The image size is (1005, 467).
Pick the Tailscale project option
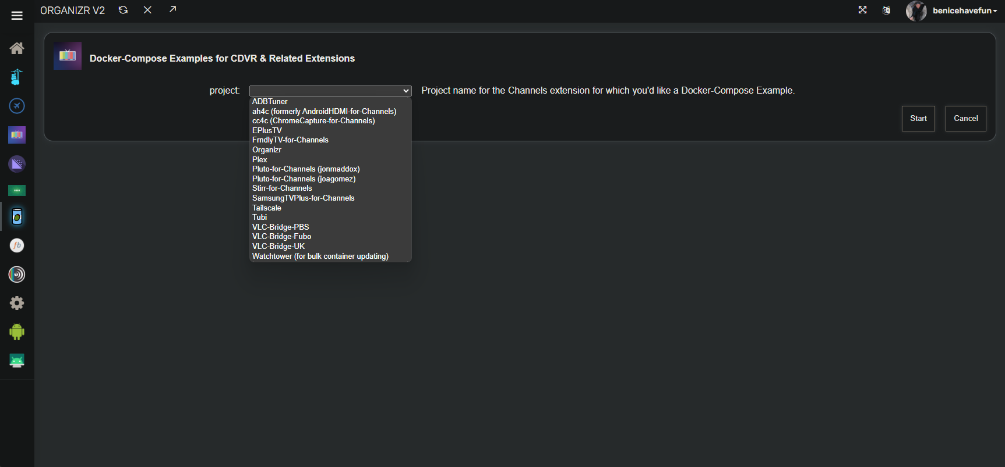pyautogui.click(x=266, y=208)
